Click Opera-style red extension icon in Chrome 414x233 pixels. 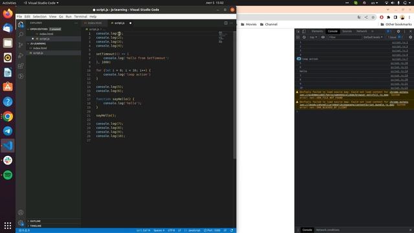coord(382,17)
